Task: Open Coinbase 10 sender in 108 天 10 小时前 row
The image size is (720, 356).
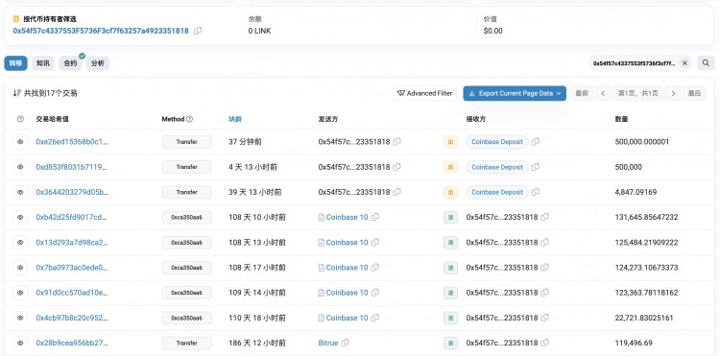Action: click(347, 217)
